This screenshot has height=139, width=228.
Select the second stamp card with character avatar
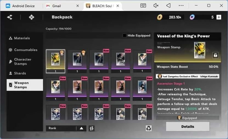(x=77, y=61)
